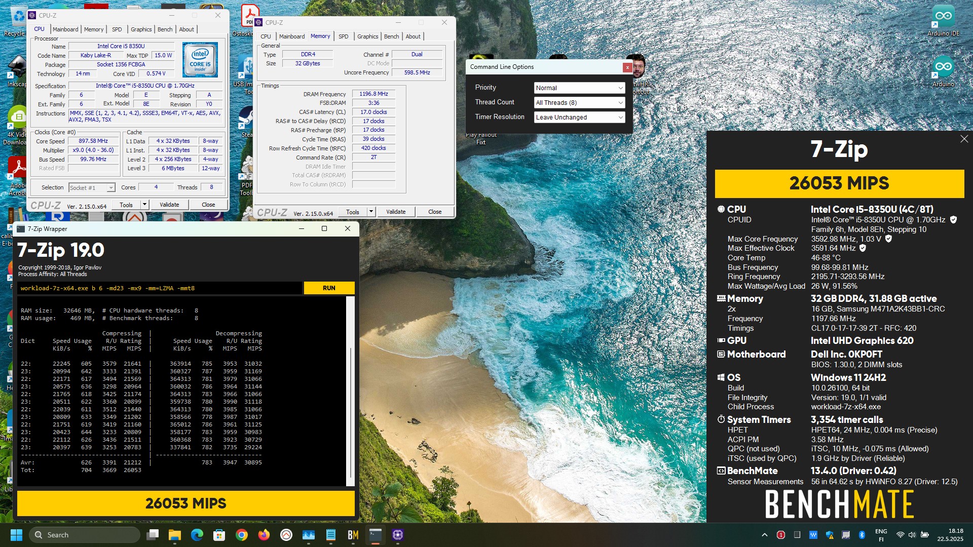
Task: Open the Socket #1 selection dropdown
Action: point(92,188)
